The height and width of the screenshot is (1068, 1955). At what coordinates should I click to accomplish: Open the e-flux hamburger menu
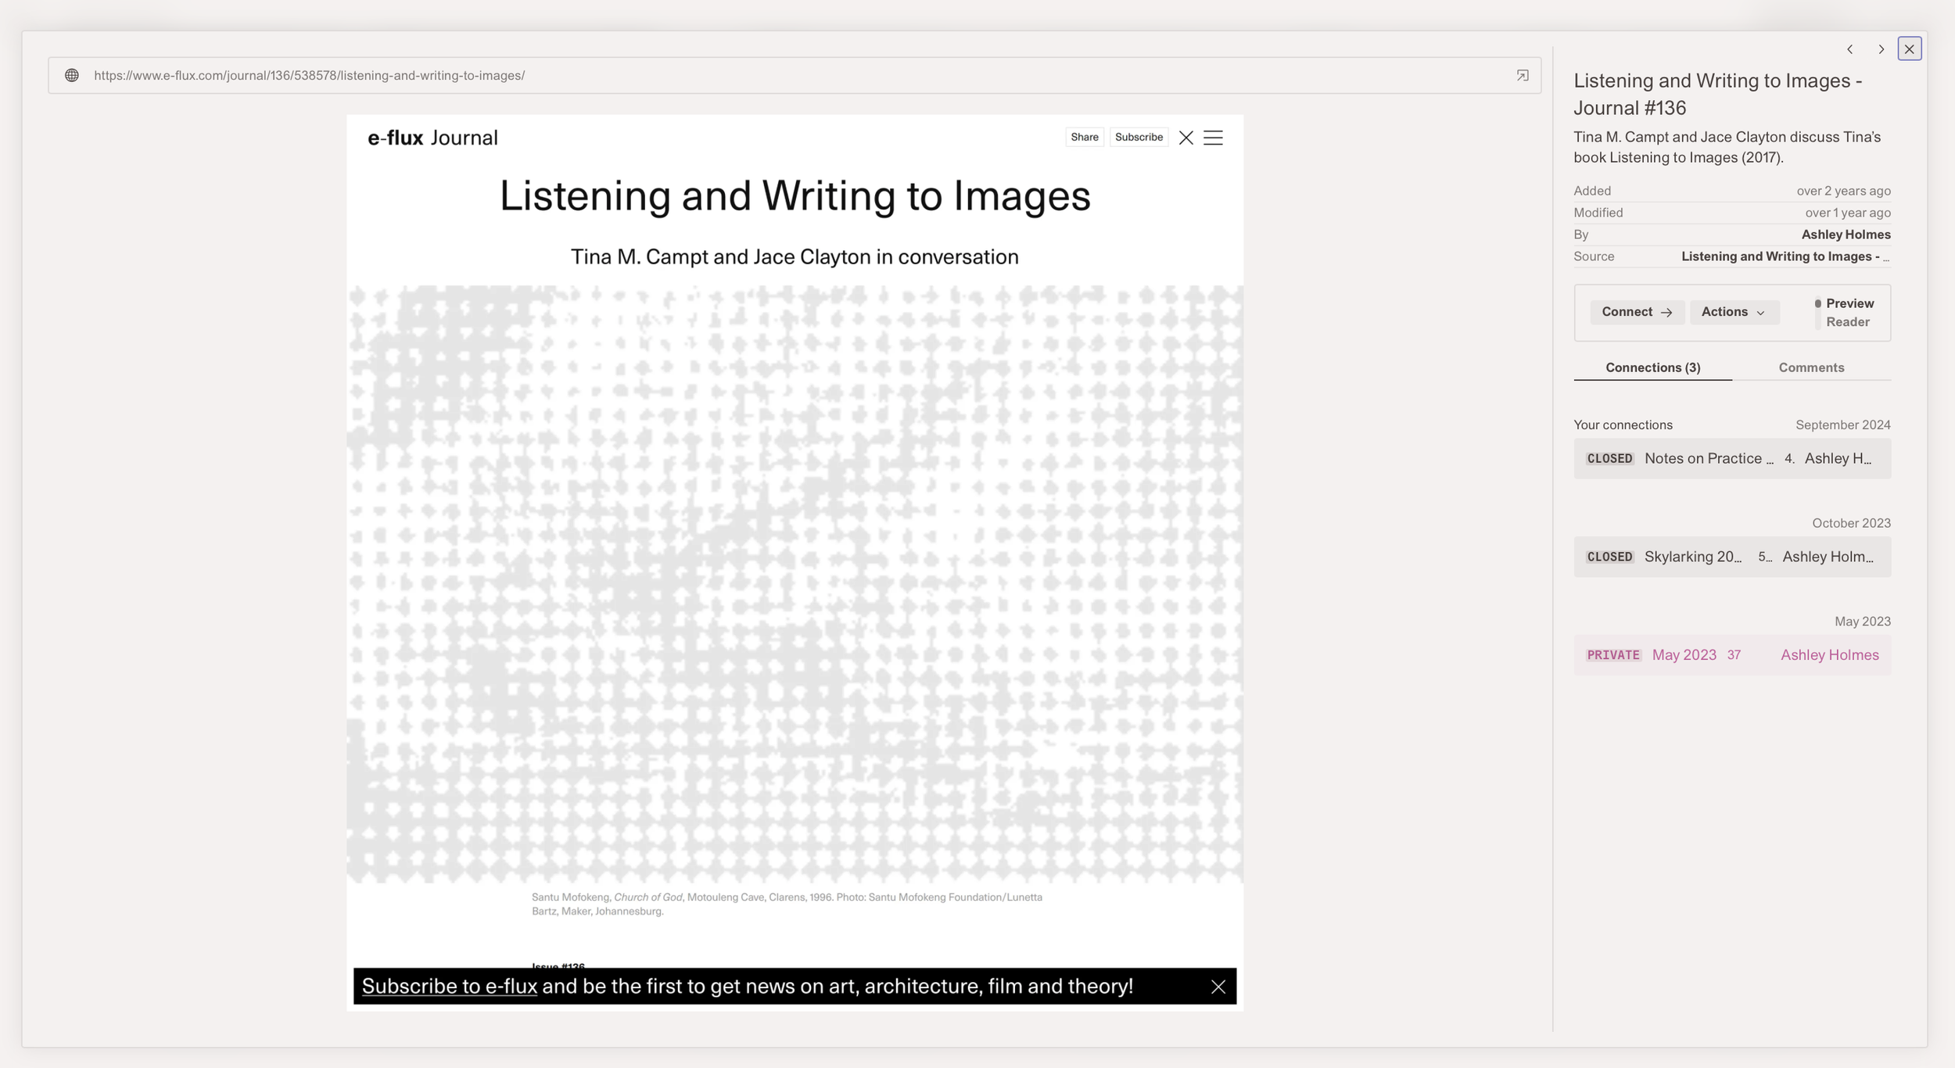(x=1213, y=137)
